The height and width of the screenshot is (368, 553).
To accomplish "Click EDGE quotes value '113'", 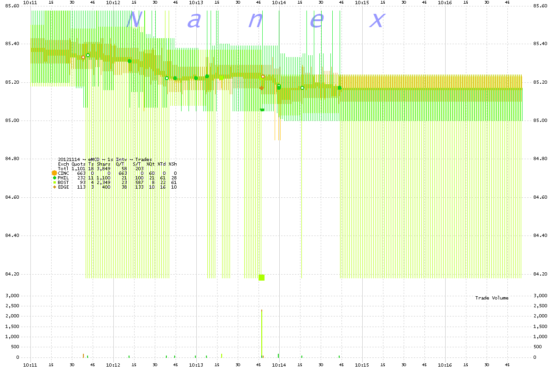I will point(81,187).
